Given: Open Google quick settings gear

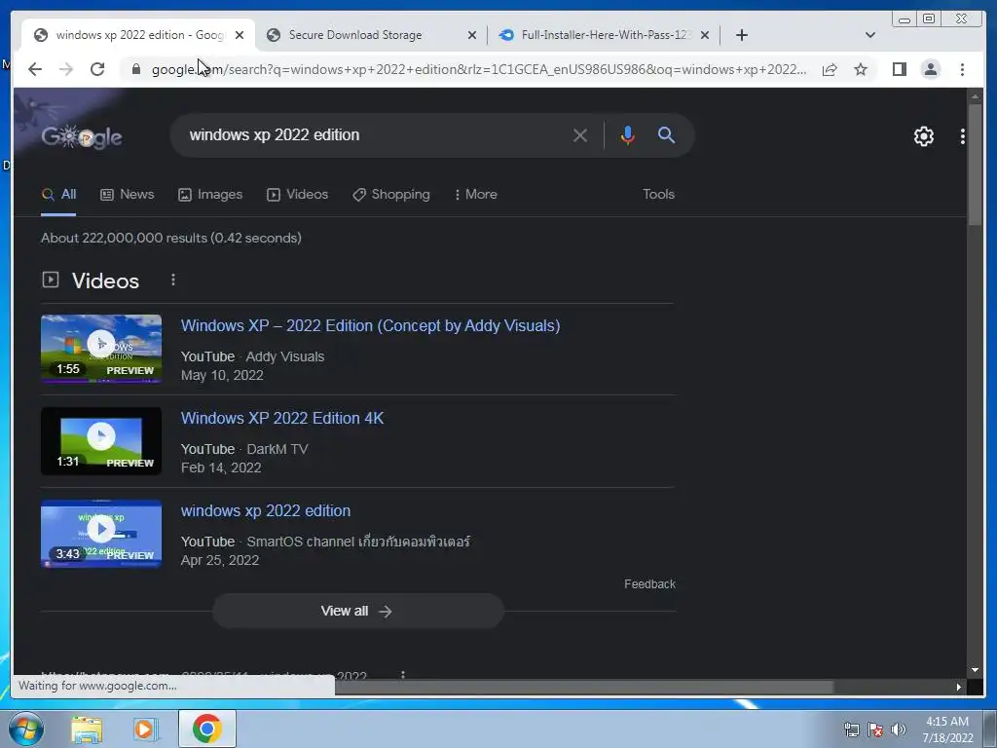Looking at the screenshot, I should click(924, 136).
